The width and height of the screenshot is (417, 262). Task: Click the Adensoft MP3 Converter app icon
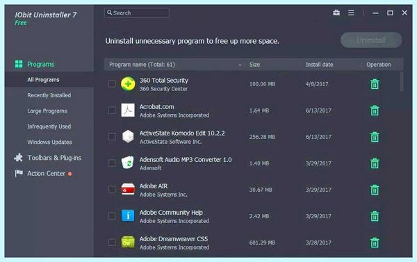[x=128, y=163]
